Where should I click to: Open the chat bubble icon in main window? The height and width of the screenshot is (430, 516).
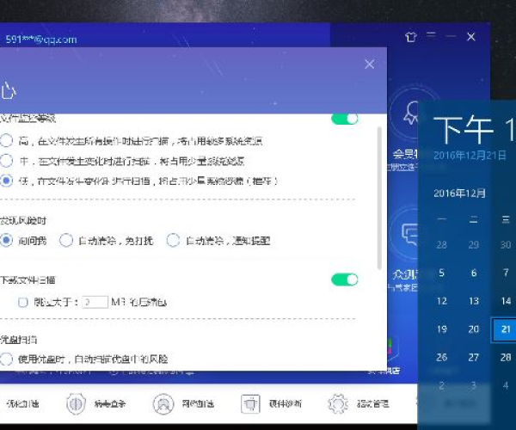[409, 234]
